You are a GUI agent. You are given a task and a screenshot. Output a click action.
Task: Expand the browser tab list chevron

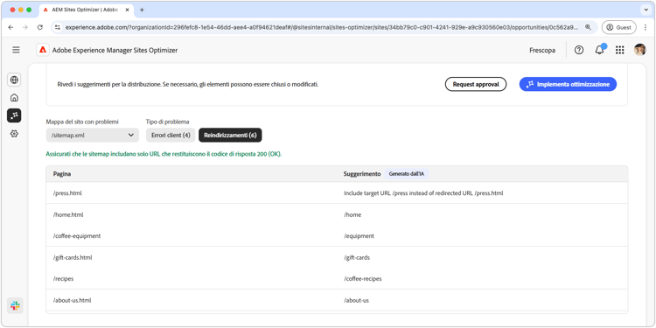[x=645, y=10]
